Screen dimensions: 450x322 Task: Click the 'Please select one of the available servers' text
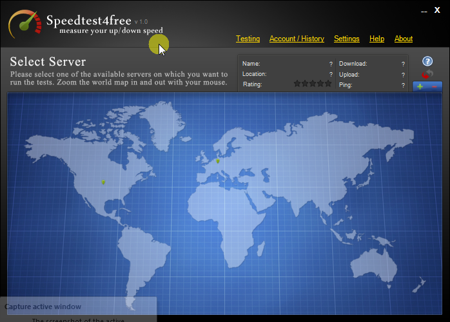click(x=119, y=79)
